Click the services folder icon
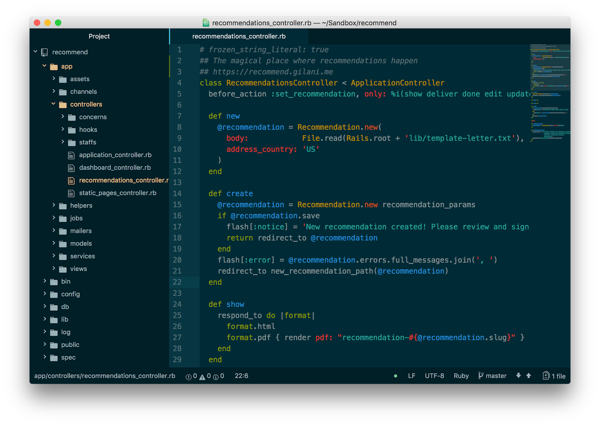The height and width of the screenshot is (426, 600). 63,257
